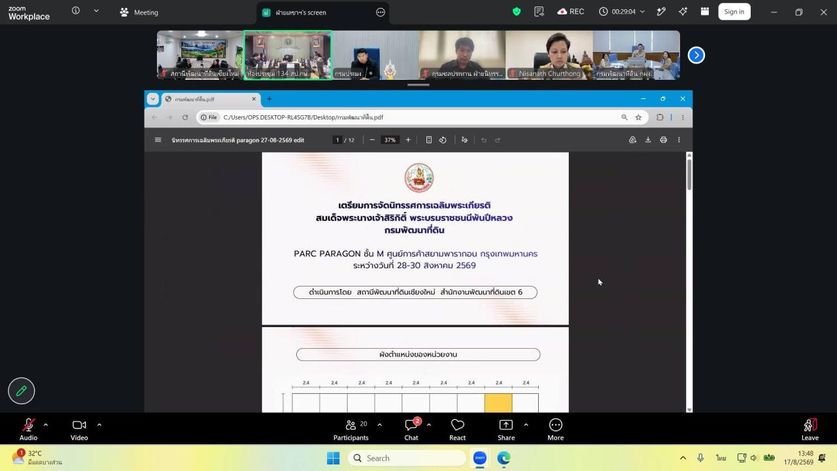Click the fit to page icon in PDF toolbar
The width and height of the screenshot is (837, 471).
tap(429, 140)
